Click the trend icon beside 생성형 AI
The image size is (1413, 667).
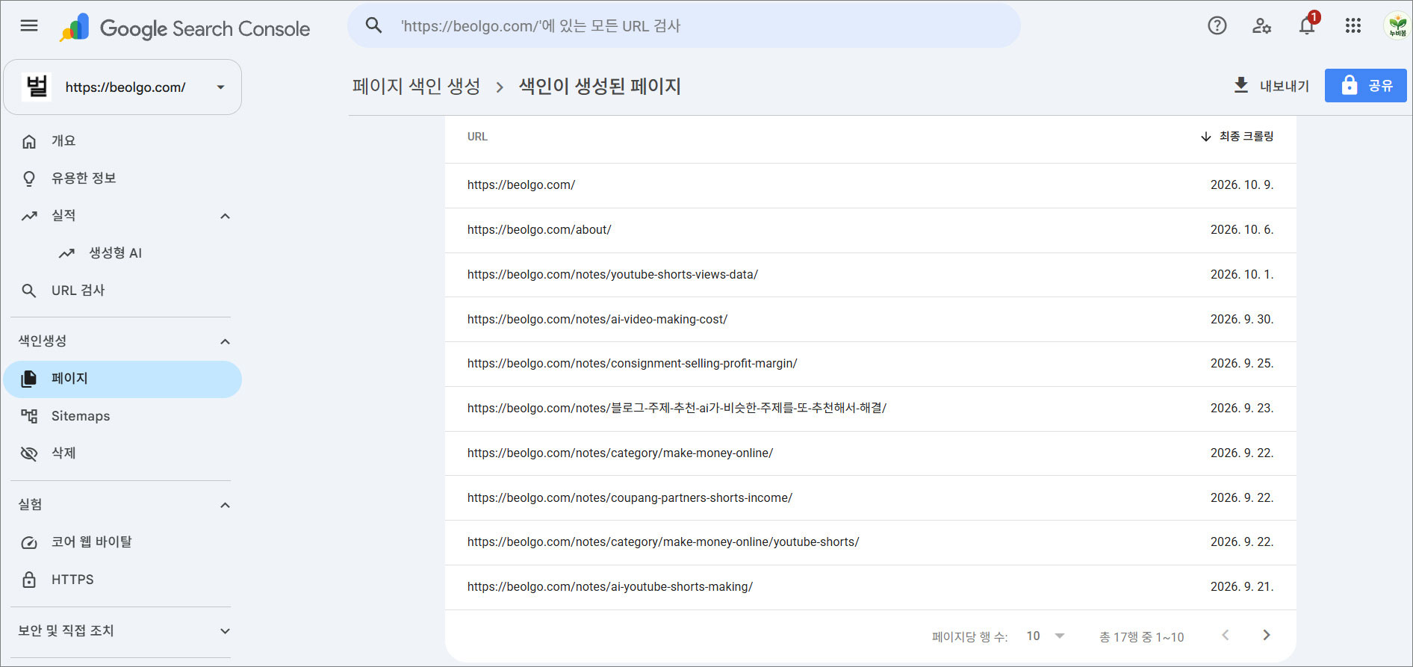[66, 253]
